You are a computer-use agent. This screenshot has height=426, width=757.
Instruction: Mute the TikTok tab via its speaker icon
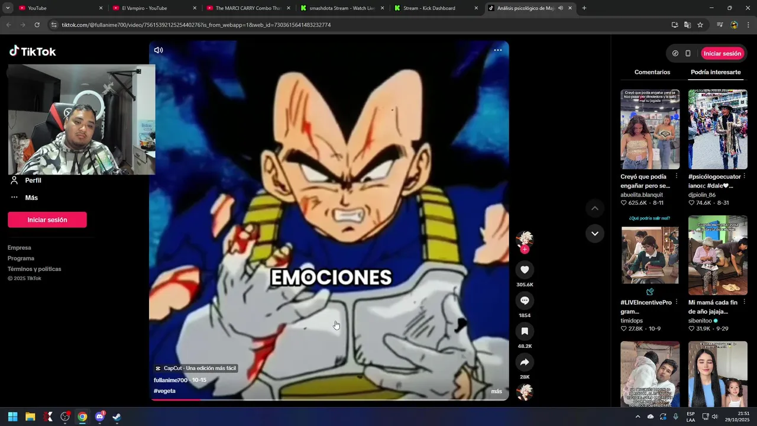pyautogui.click(x=561, y=8)
